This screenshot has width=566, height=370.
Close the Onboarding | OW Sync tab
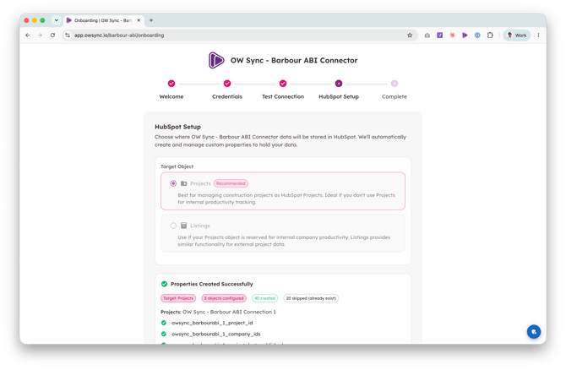point(139,20)
